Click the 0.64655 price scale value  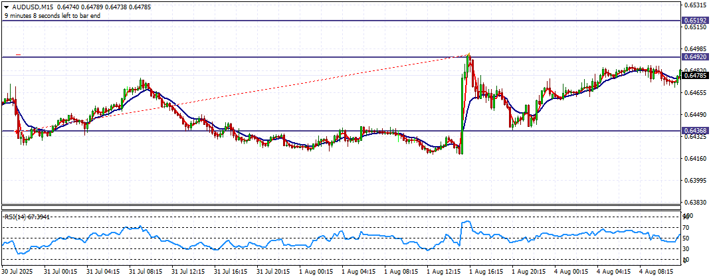pos(696,93)
